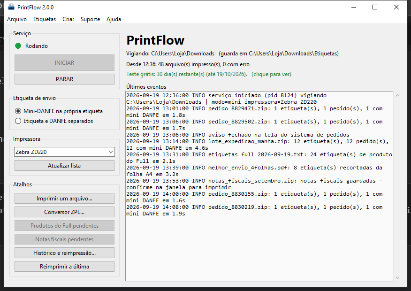This screenshot has width=411, height=291.
Task: Click the pedido_8830155.zip log entry
Action: point(254,197)
